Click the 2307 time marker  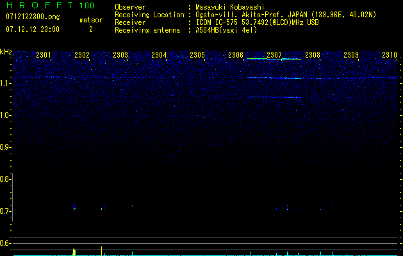tap(274, 55)
